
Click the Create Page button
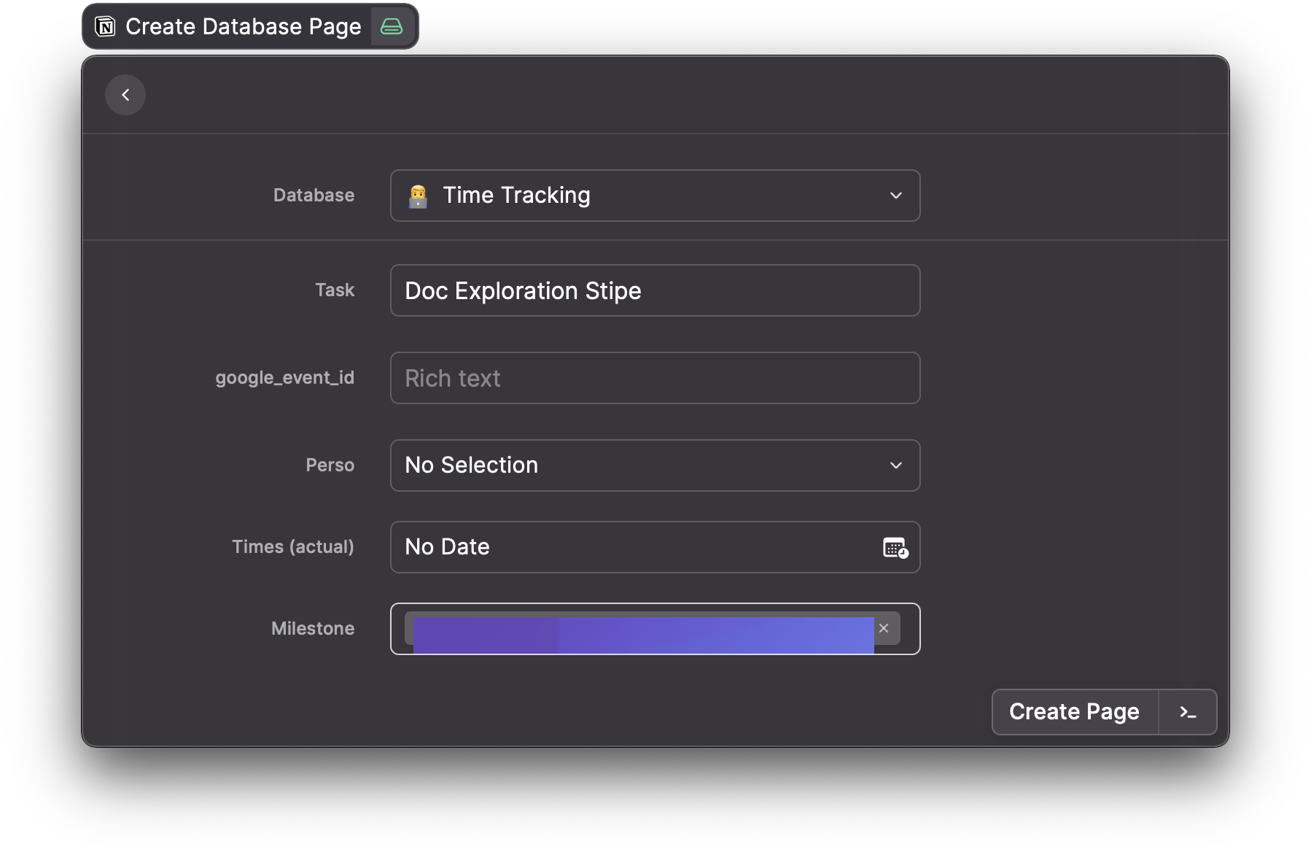tap(1075, 712)
